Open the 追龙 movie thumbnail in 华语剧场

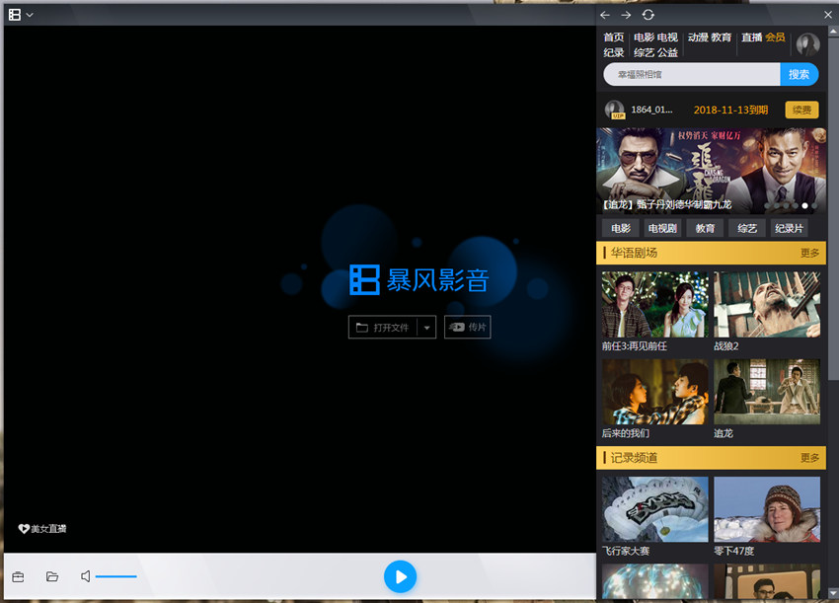click(767, 392)
